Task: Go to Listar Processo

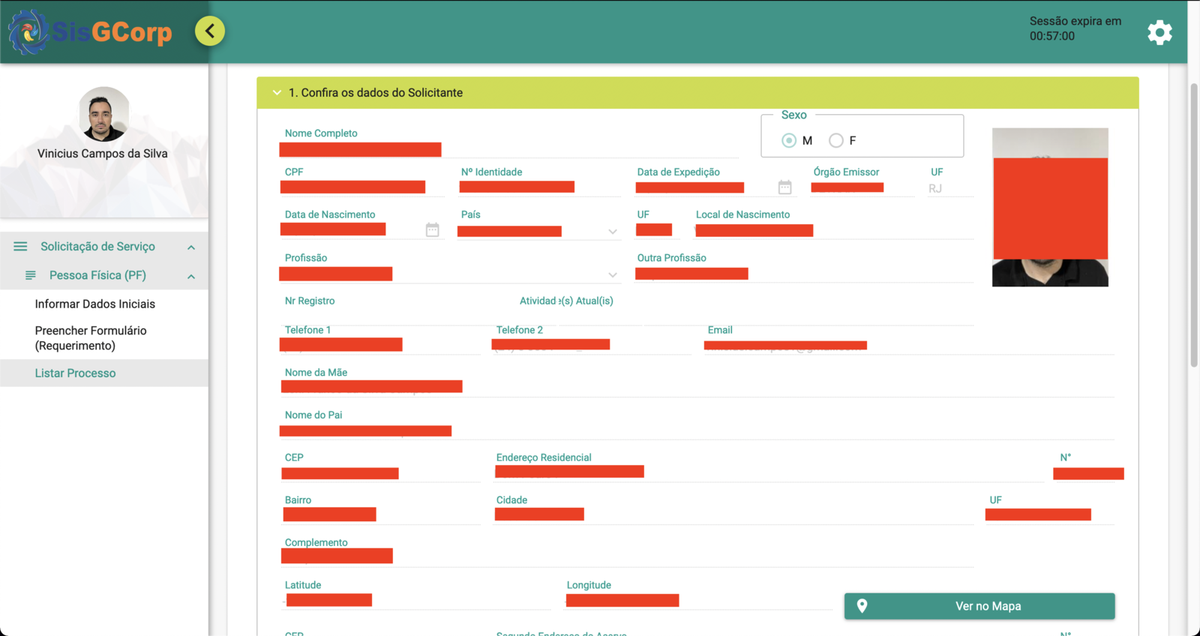Action: tap(75, 373)
